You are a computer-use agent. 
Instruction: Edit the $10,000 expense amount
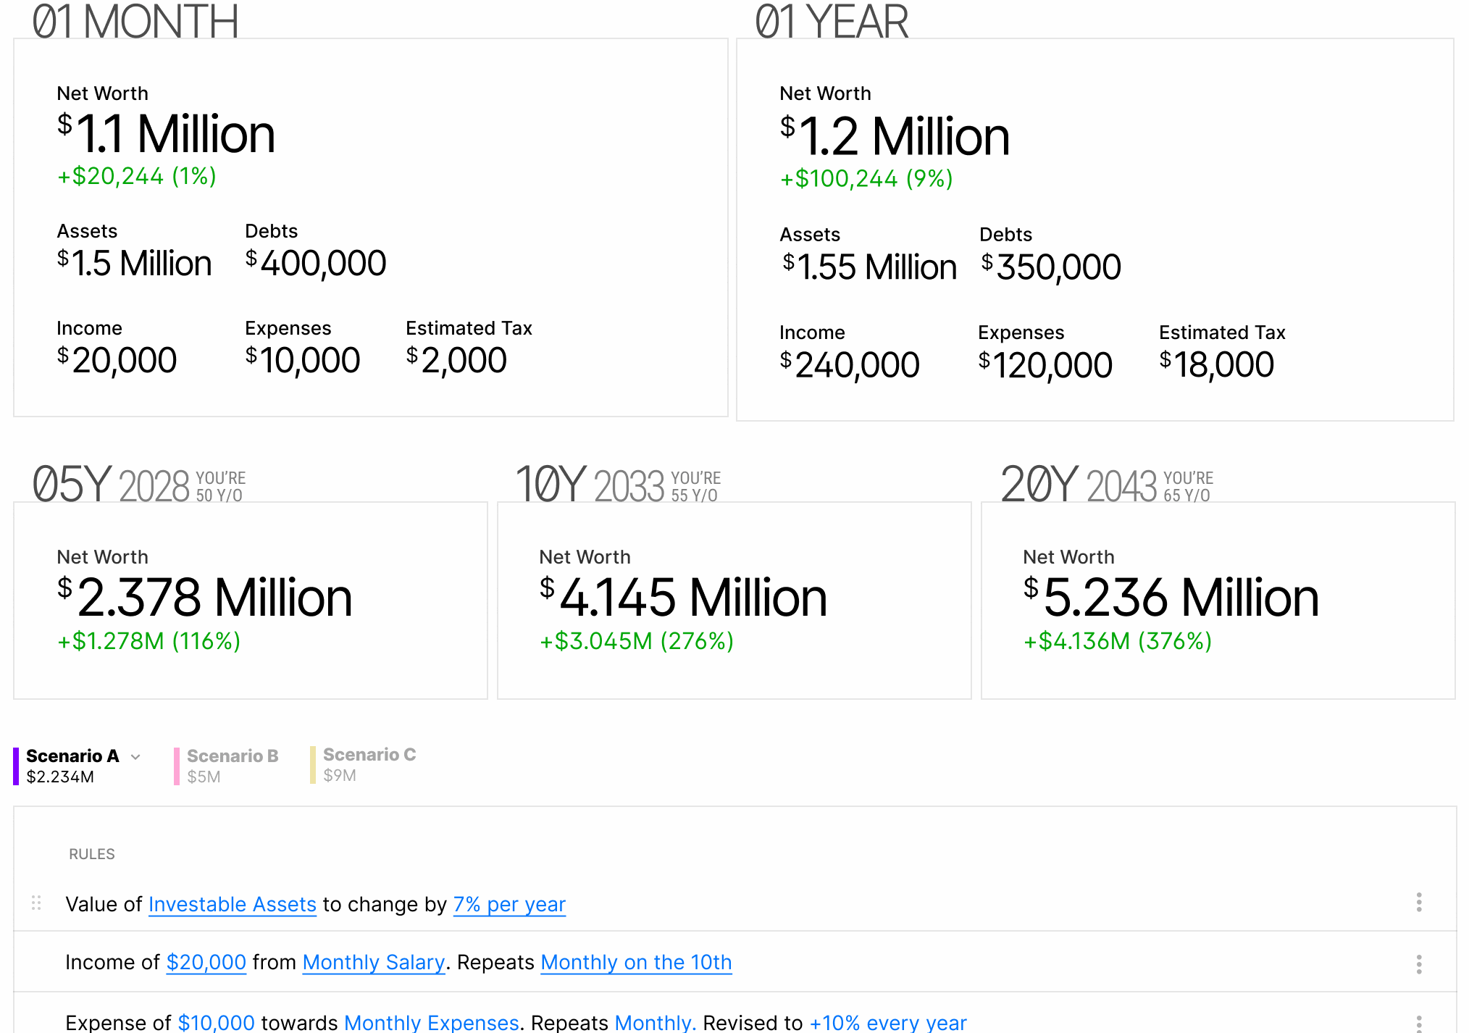pos(216,1022)
